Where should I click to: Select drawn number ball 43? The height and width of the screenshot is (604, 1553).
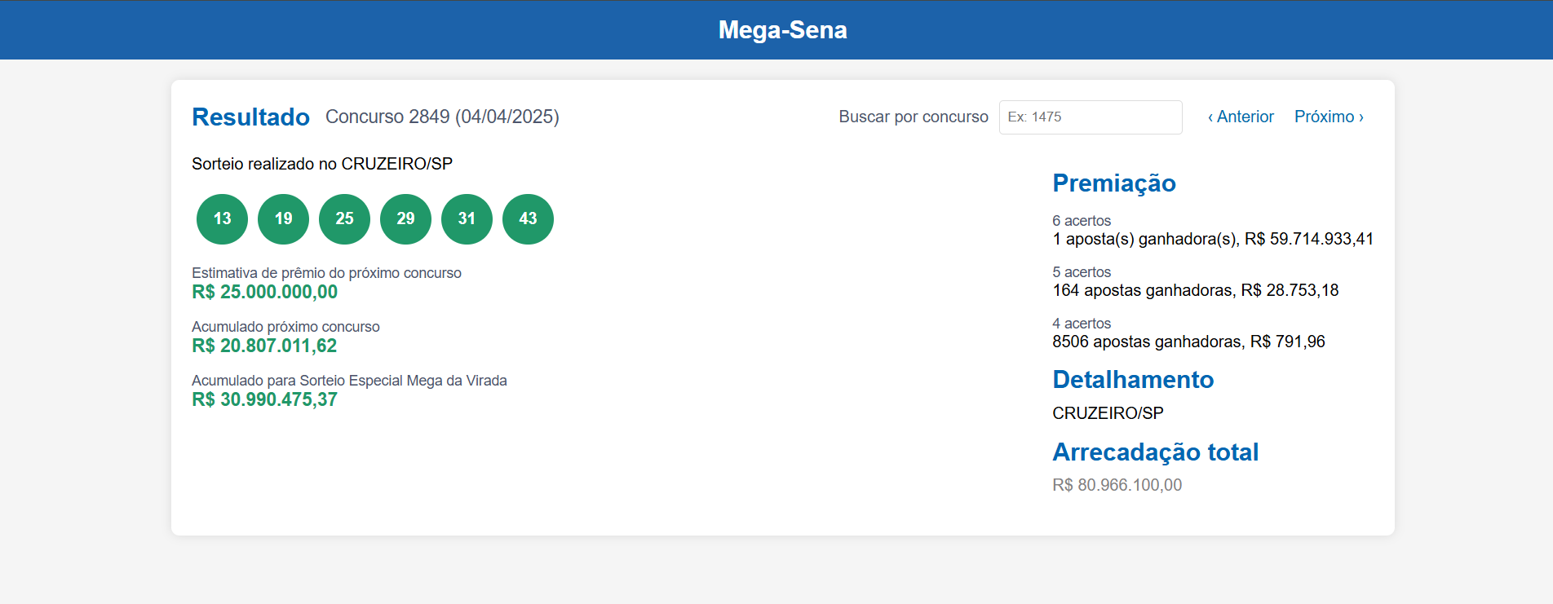pos(528,219)
